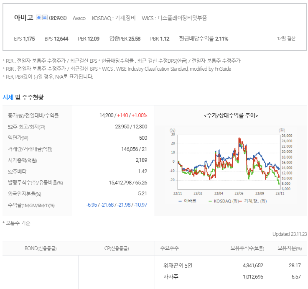This screenshot has width=308, height=289.
Task: Select the 52-week high/low 23,950 / 12,300
Action: click(131, 126)
